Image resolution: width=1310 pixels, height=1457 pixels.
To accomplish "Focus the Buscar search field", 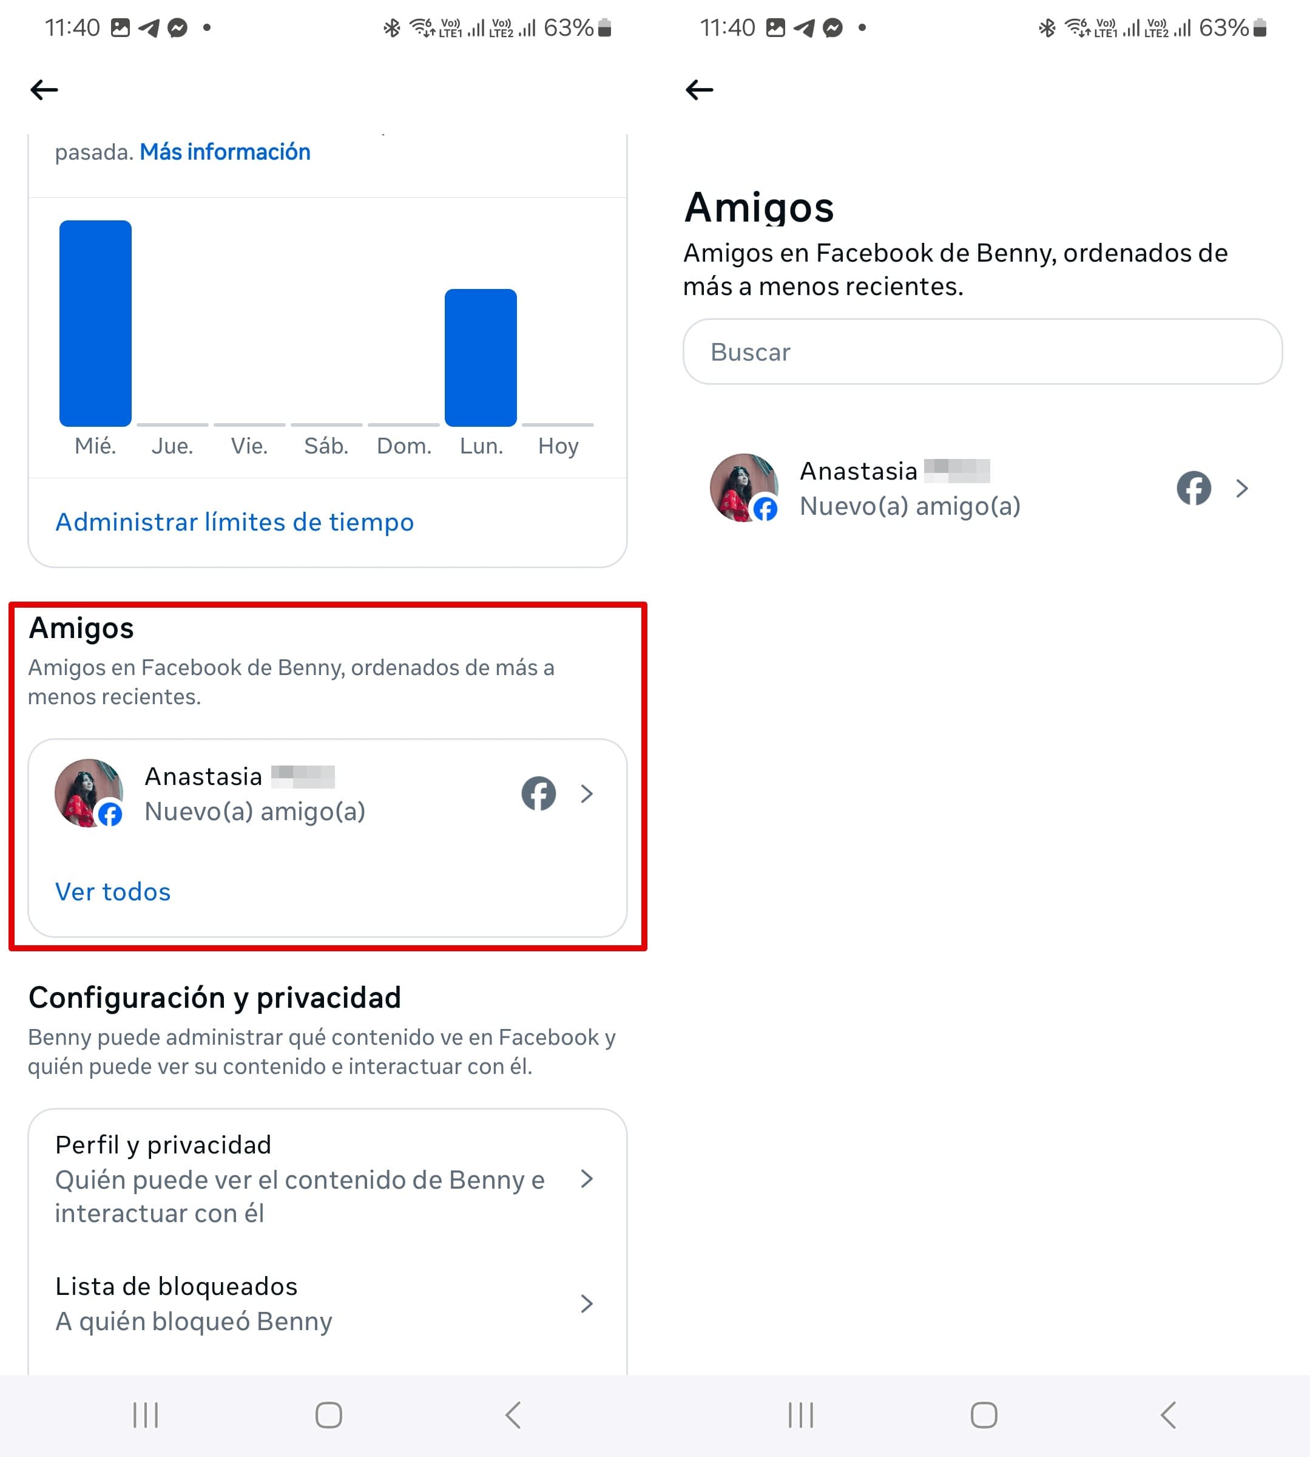I will pos(982,352).
